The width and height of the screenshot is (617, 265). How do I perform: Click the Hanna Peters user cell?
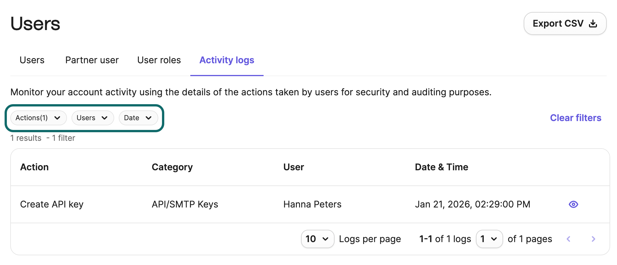click(312, 204)
